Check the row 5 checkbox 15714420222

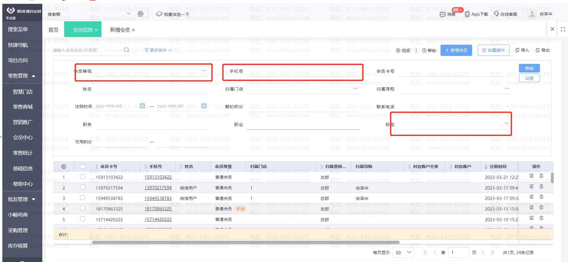[83, 219]
